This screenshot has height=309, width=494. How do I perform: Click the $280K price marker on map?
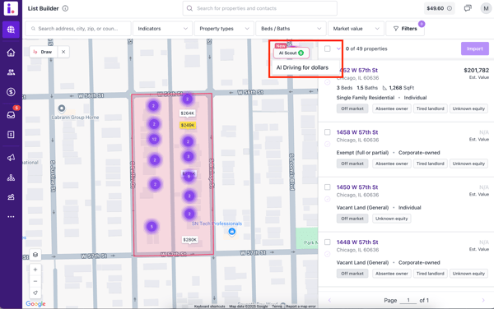189,240
